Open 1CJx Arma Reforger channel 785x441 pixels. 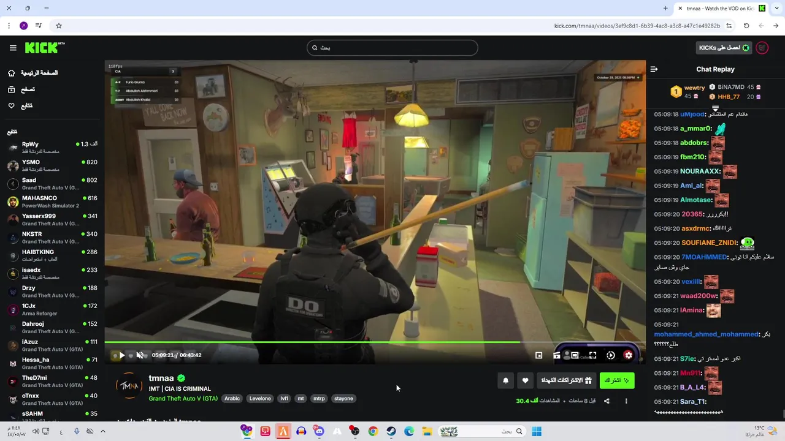(x=52, y=309)
